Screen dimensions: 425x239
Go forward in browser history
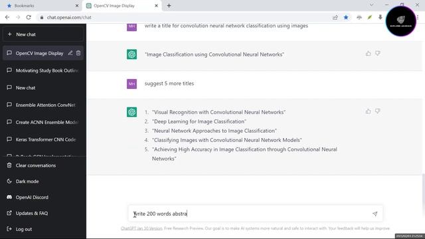click(x=18, y=17)
